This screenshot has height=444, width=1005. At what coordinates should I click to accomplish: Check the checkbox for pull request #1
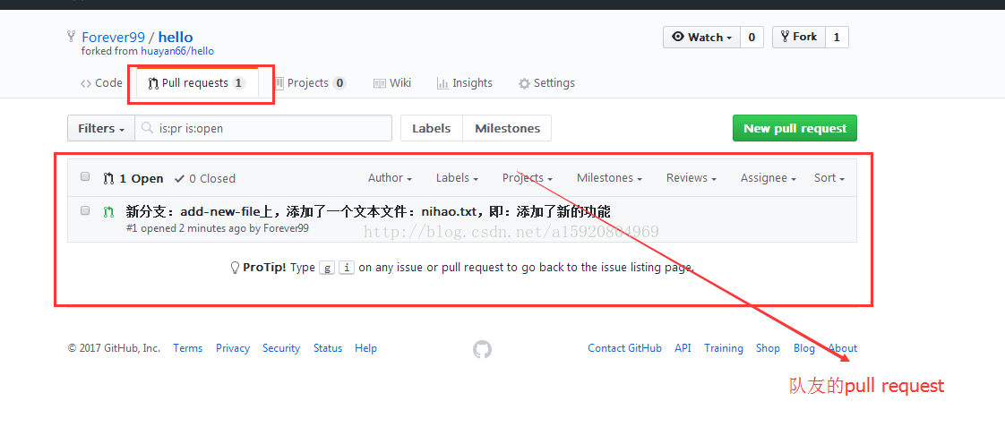85,210
